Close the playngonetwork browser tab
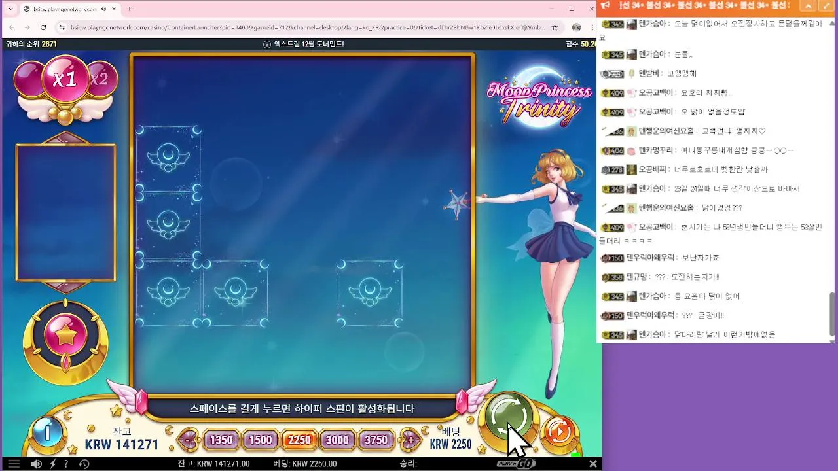 click(115, 9)
